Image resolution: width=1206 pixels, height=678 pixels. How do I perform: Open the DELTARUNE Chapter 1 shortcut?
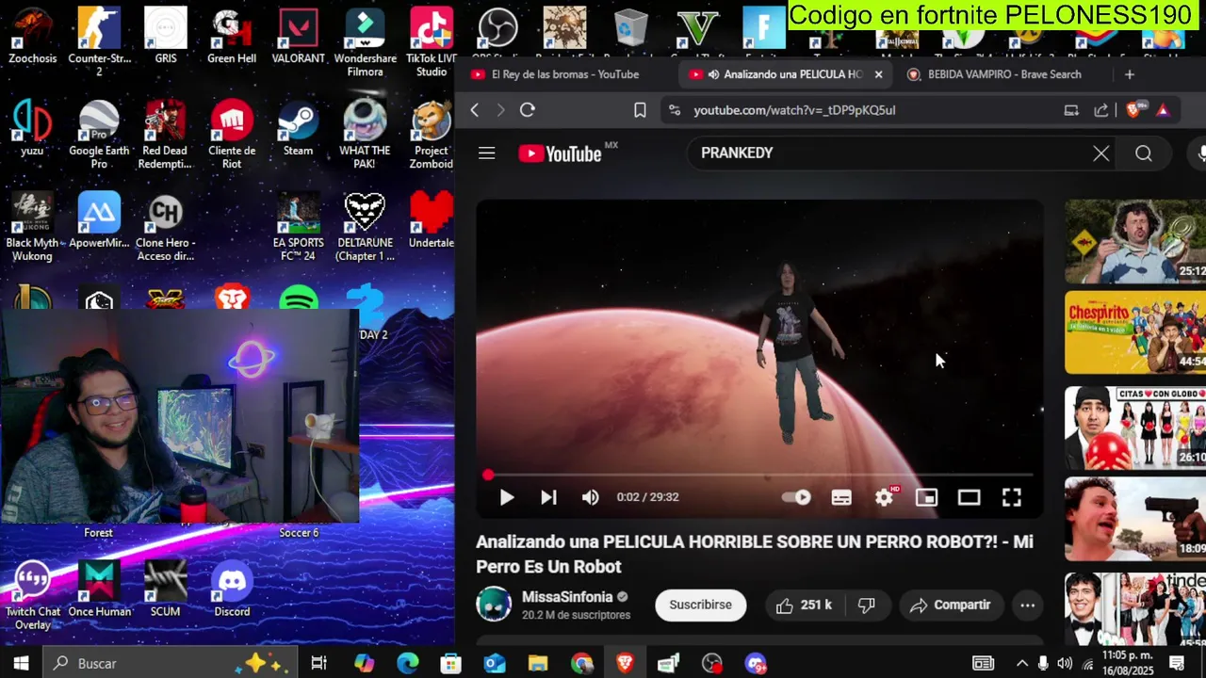tap(365, 228)
